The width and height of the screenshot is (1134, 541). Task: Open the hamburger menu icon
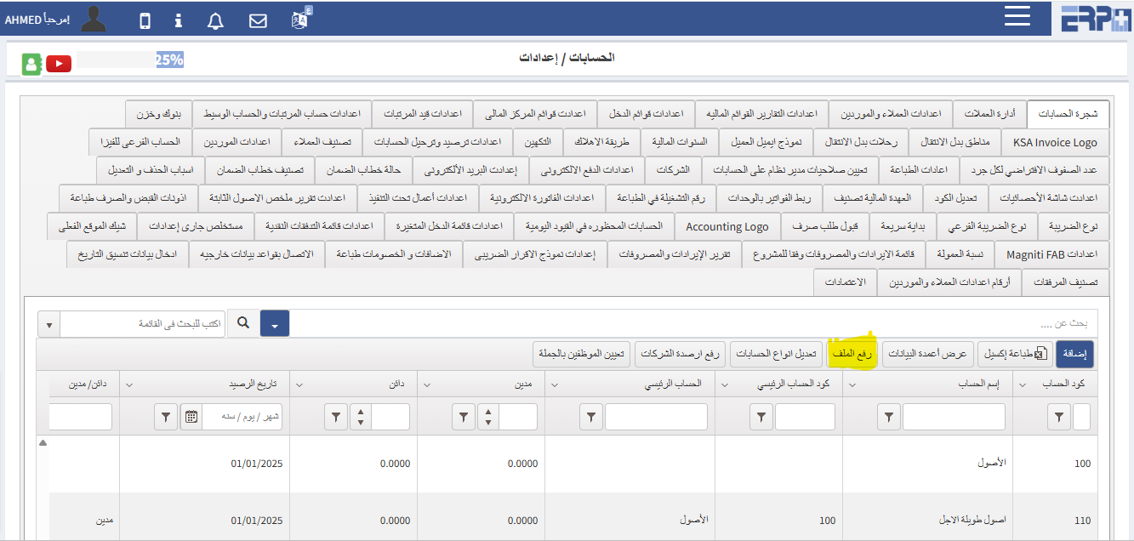point(1017,16)
